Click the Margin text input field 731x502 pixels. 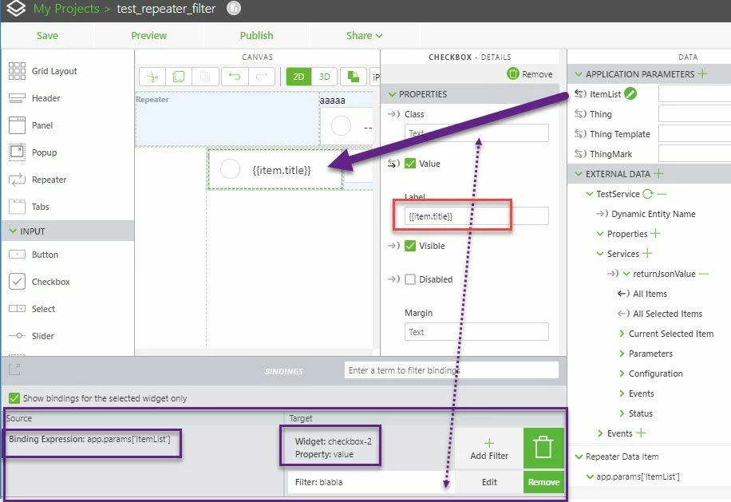tap(476, 332)
